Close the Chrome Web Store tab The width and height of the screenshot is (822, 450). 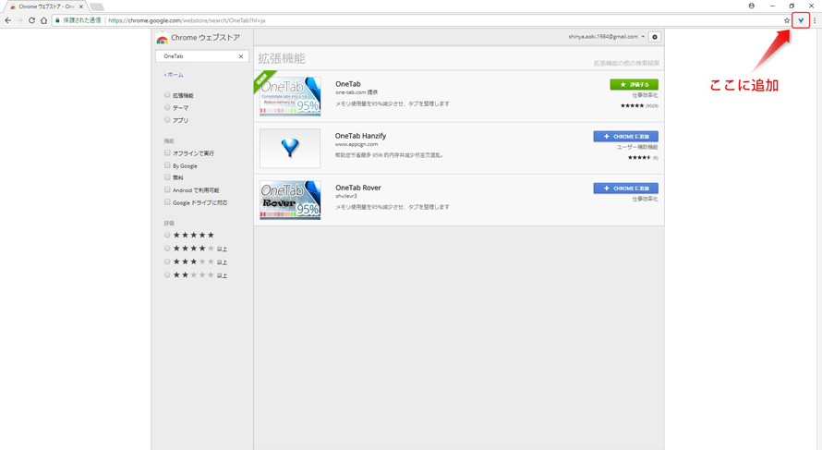(80, 6)
